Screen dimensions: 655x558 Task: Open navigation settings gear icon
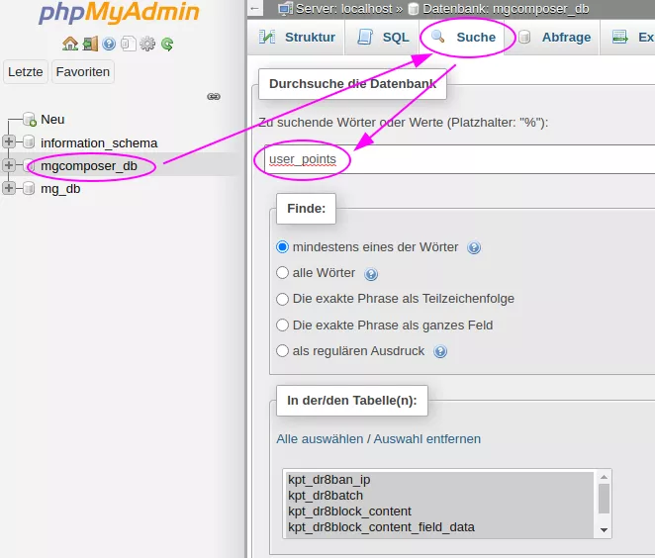[147, 44]
